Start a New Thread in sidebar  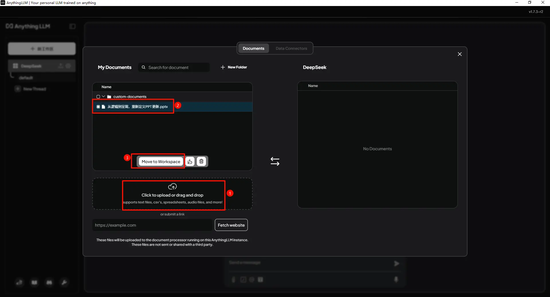(x=31, y=89)
